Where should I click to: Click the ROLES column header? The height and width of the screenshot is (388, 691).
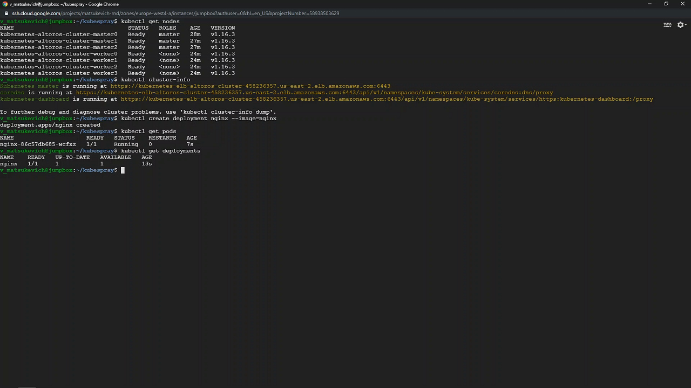pos(167,28)
